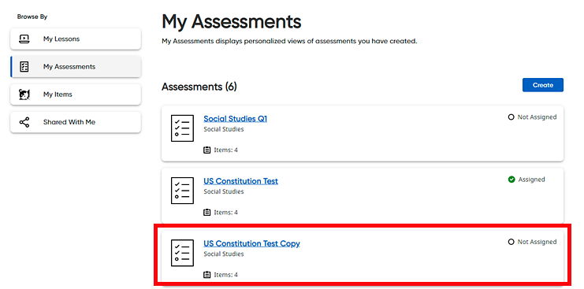Click the green Assigned checkmark status icon
The width and height of the screenshot is (584, 289).
[x=511, y=180]
